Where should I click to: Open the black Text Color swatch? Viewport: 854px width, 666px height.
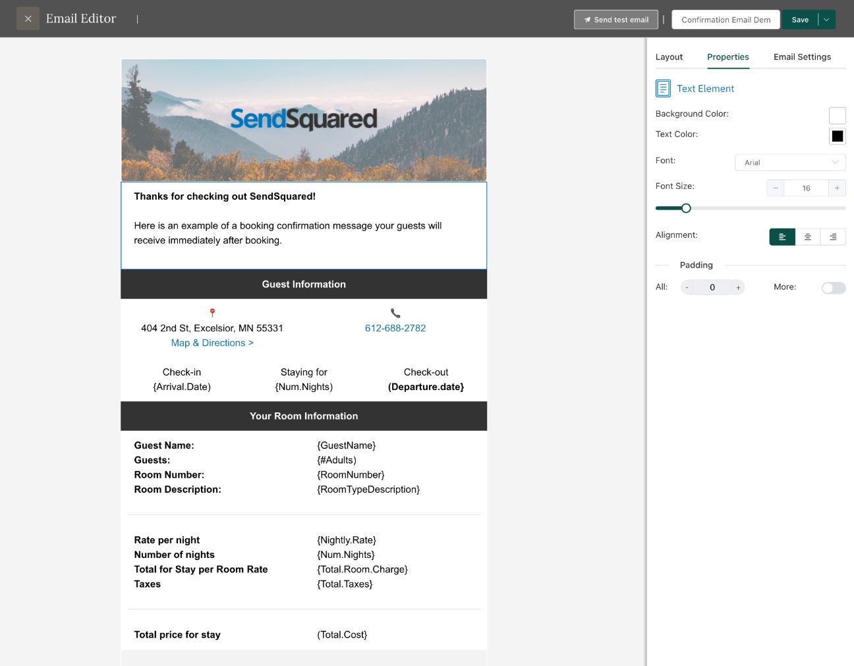pos(837,136)
